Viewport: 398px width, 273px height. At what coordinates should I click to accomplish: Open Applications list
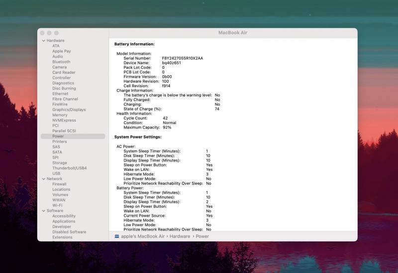pos(64,221)
